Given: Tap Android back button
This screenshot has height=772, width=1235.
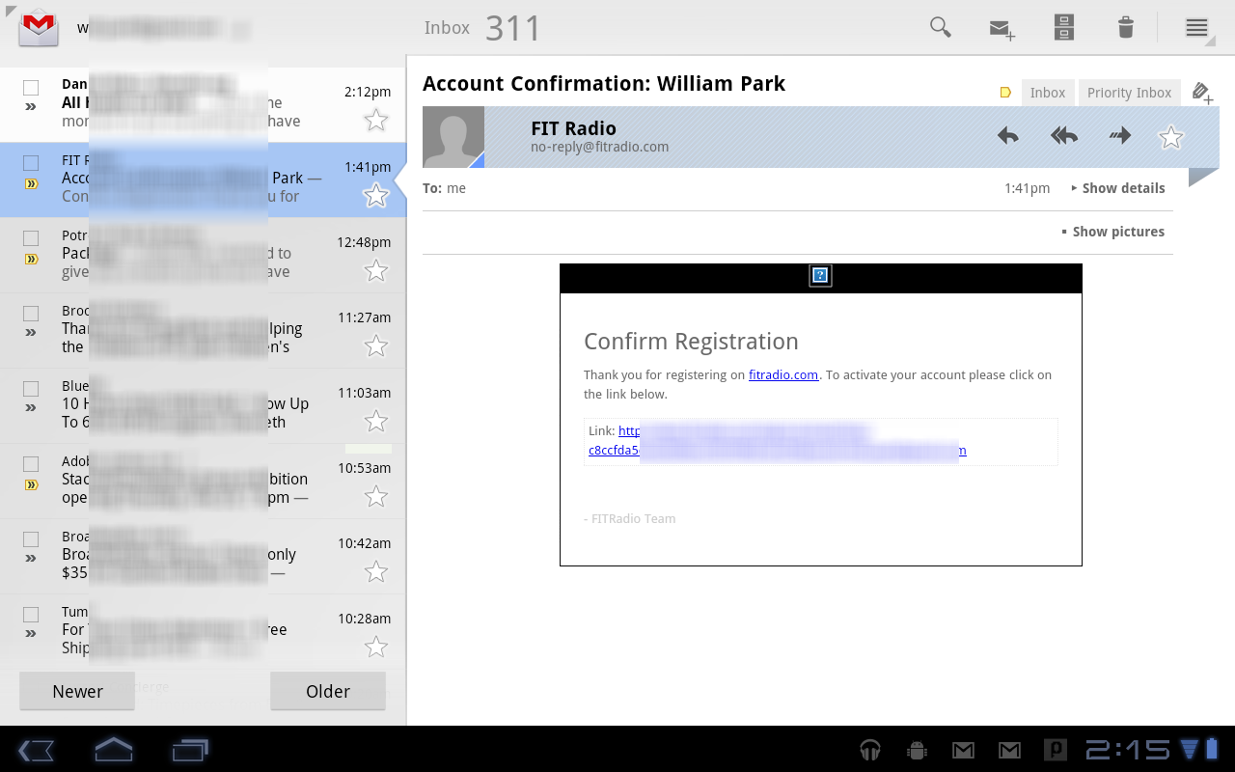Looking at the screenshot, I should point(36,750).
